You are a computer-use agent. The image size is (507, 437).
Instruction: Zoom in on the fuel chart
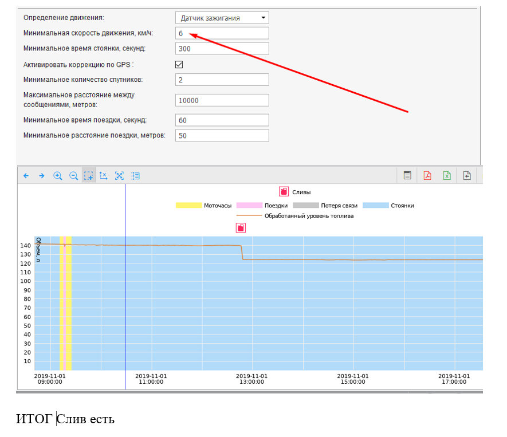pos(57,176)
